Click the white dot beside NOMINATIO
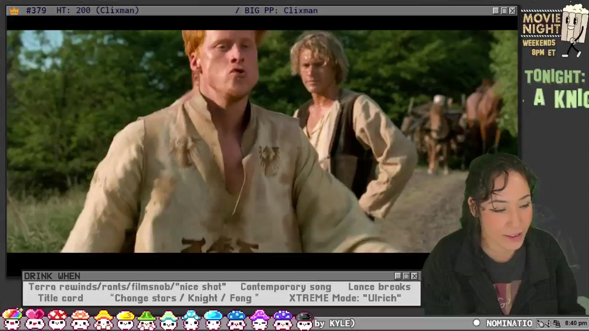 [x=476, y=323]
